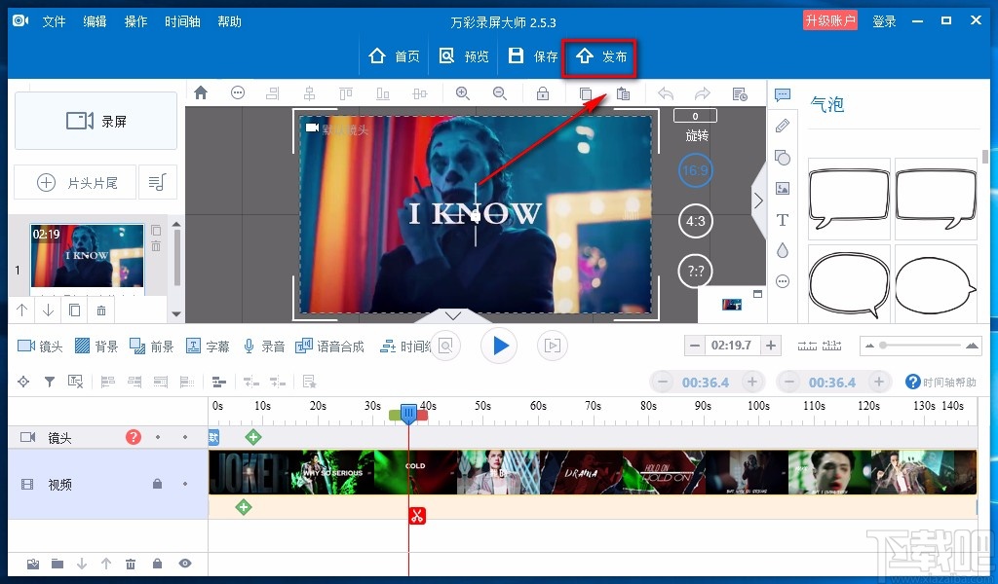Toggle the lock on 视频 track
The width and height of the screenshot is (998, 584).
click(x=157, y=484)
